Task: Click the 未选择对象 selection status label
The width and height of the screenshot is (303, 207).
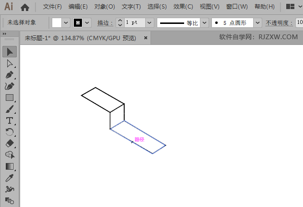Action: point(22,22)
